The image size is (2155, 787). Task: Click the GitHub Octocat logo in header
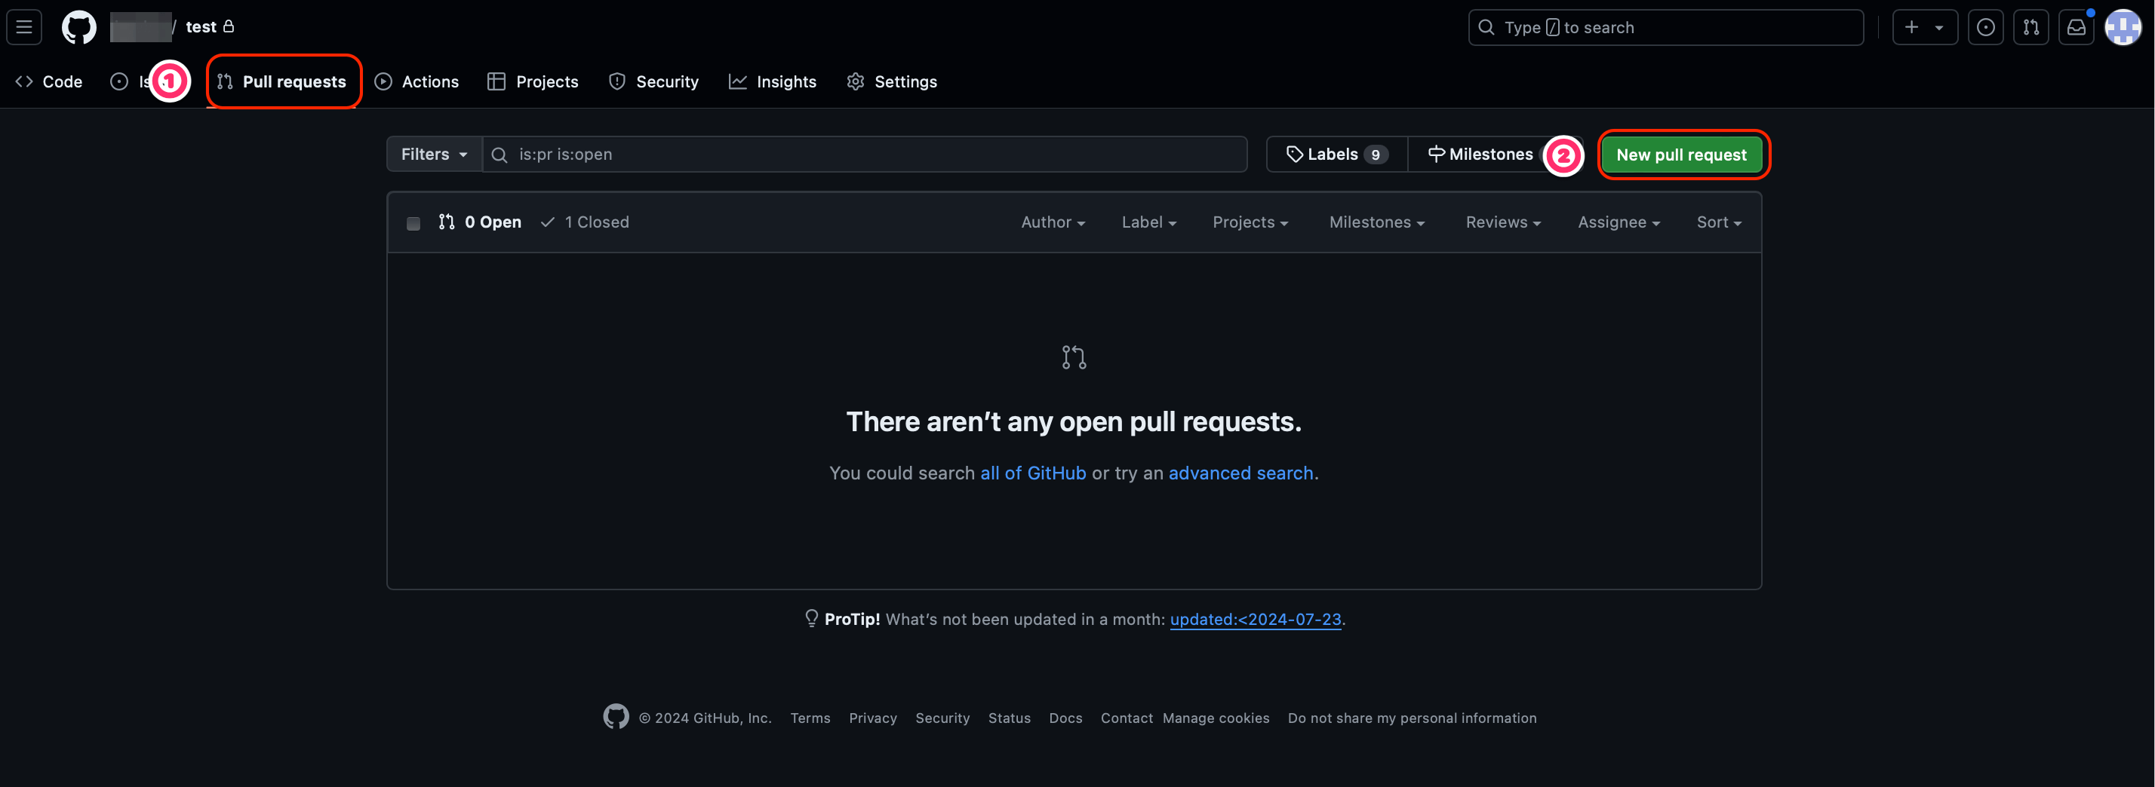[x=78, y=28]
